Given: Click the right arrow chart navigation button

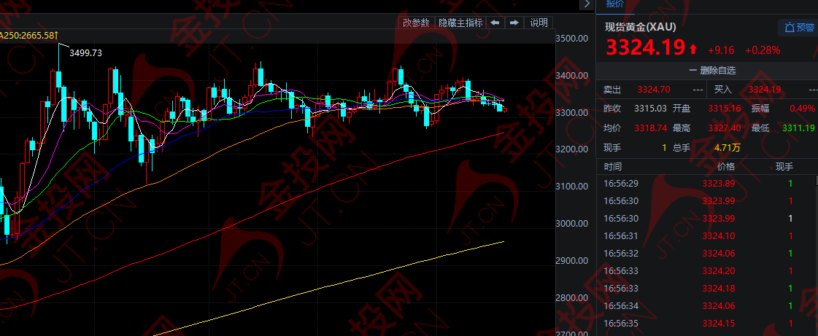Looking at the screenshot, I should click(514, 23).
